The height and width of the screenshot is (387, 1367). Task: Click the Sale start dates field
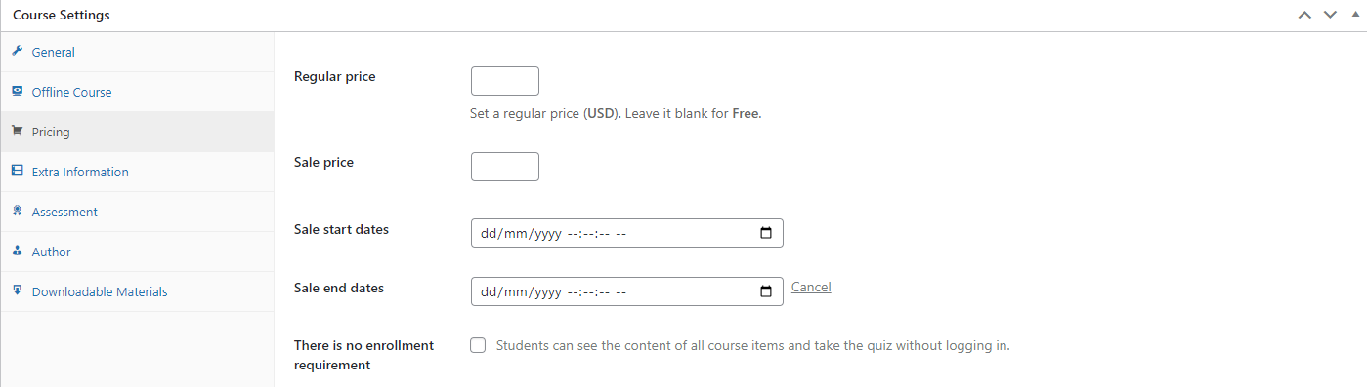click(x=626, y=234)
